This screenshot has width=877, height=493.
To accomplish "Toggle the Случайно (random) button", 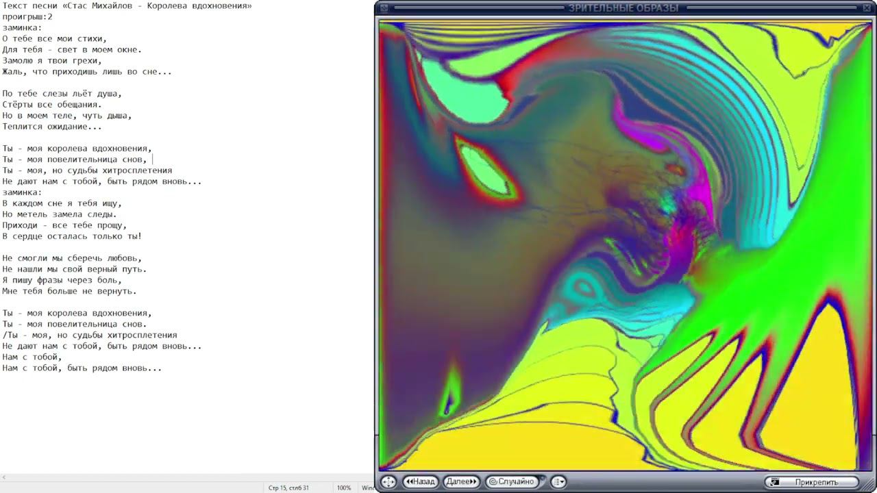I will (511, 481).
